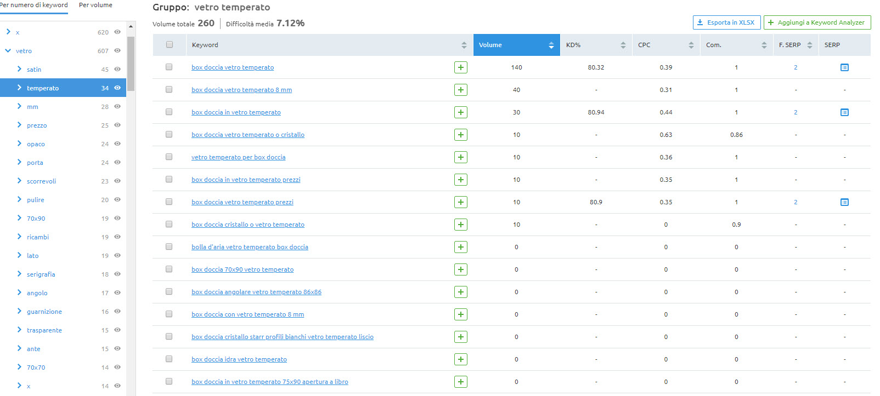This screenshot has width=880, height=396.
Task: Click 'Aggiungi a Keyword Analyzer' button
Action: pyautogui.click(x=817, y=22)
